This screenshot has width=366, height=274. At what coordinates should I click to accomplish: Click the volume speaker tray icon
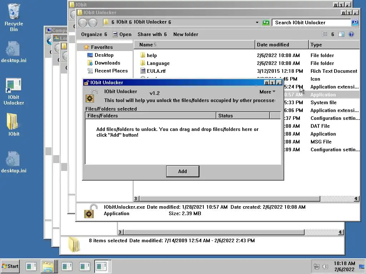click(x=325, y=266)
